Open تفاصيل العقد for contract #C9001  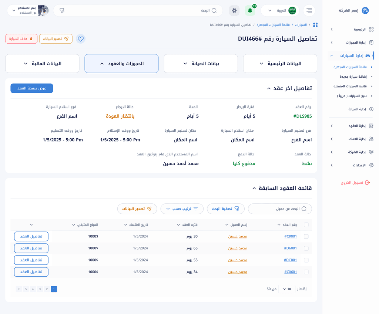pos(31,236)
